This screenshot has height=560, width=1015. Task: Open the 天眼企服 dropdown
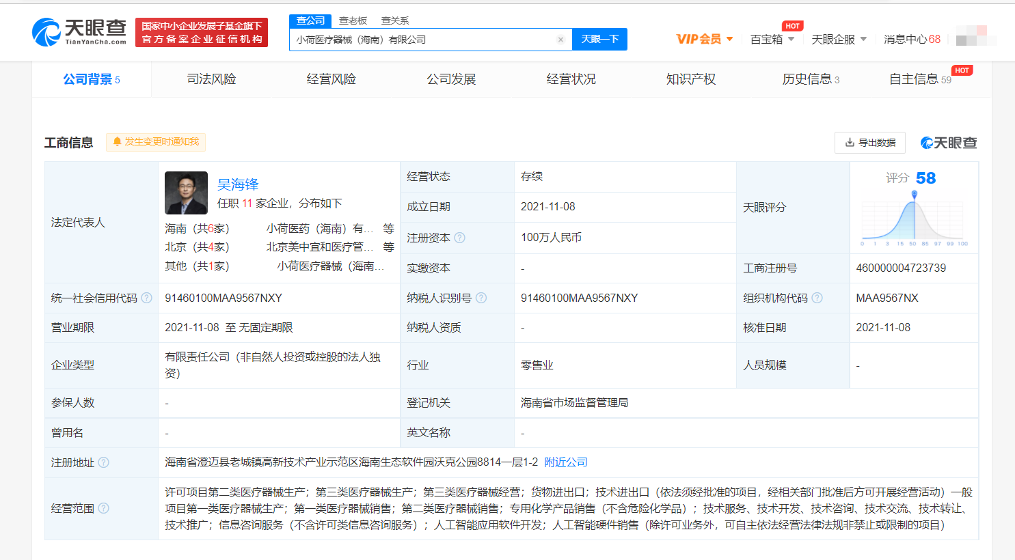[839, 40]
